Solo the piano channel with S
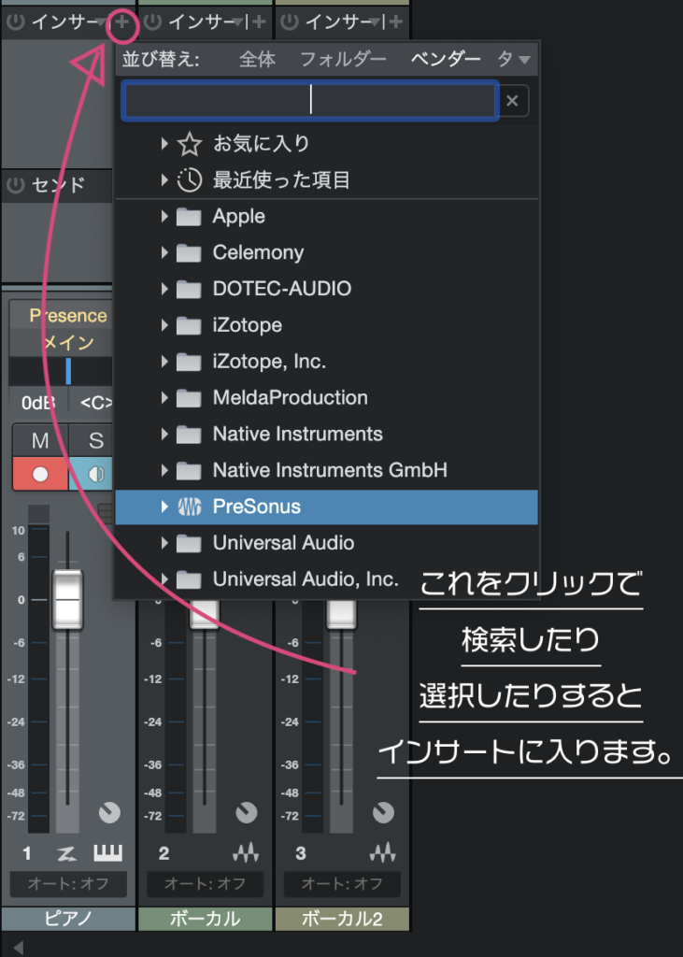The width and height of the screenshot is (683, 957). pos(94,440)
